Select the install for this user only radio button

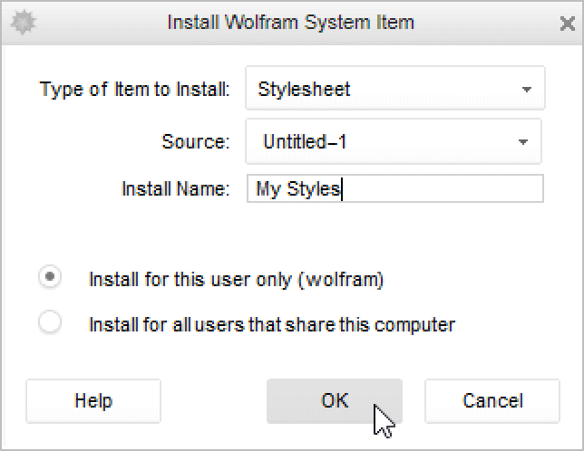pyautogui.click(x=50, y=278)
